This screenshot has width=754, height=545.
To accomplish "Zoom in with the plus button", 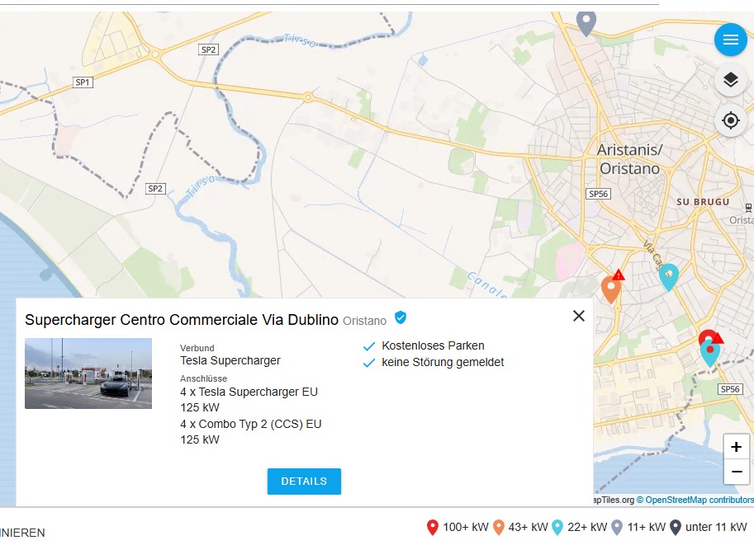I will point(736,447).
